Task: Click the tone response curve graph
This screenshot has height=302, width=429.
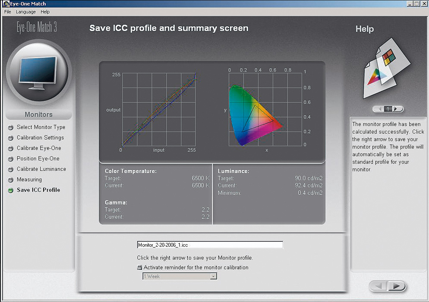Action: pyautogui.click(x=159, y=109)
